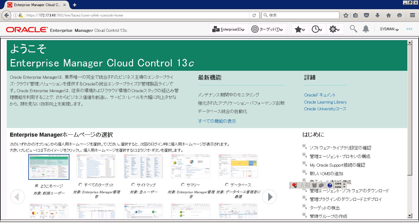The height and width of the screenshot is (223, 419).
Task: Select the ようこそページ radio button
Action: tap(37, 186)
